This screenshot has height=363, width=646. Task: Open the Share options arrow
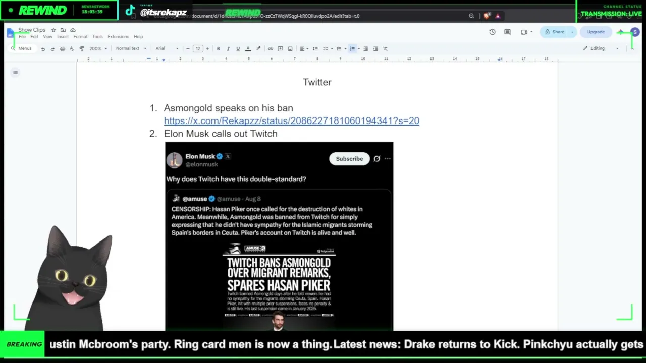click(x=572, y=32)
